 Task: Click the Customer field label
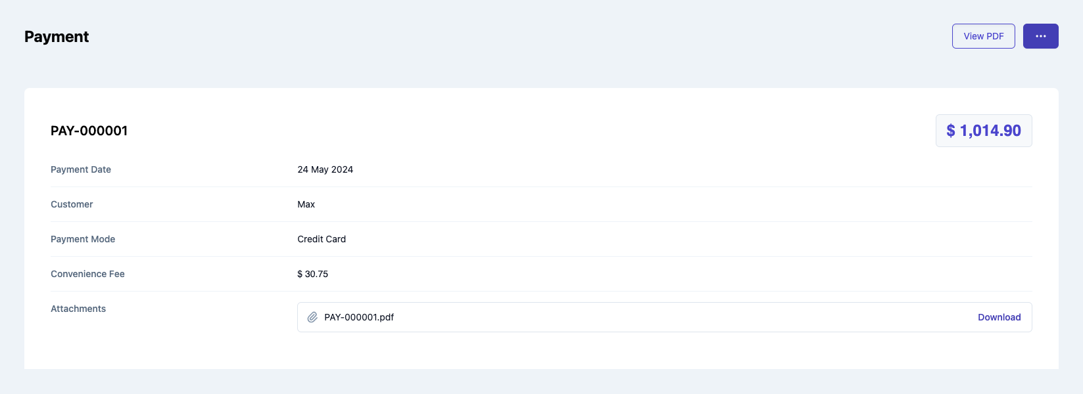72,204
